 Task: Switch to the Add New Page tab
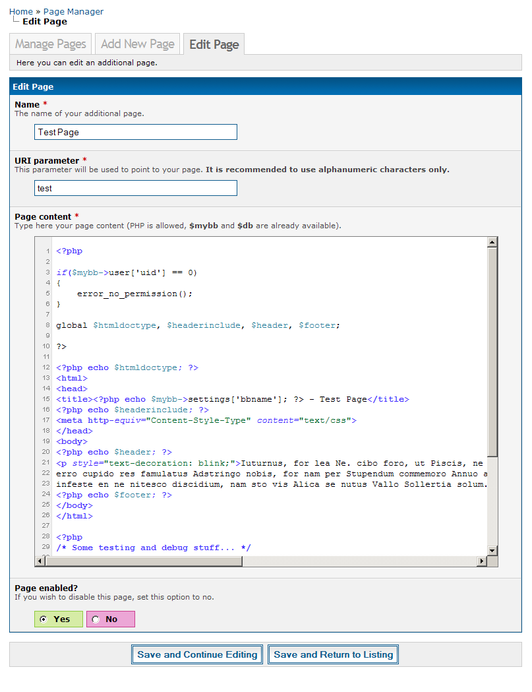tap(138, 44)
